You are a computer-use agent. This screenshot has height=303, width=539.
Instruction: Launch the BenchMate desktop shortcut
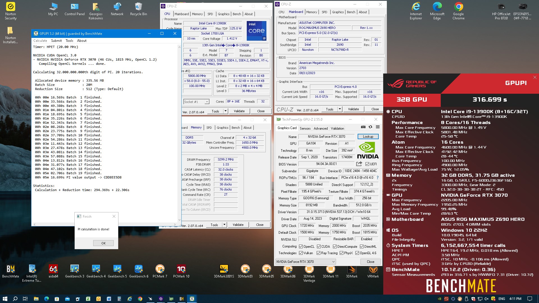tap(11, 271)
